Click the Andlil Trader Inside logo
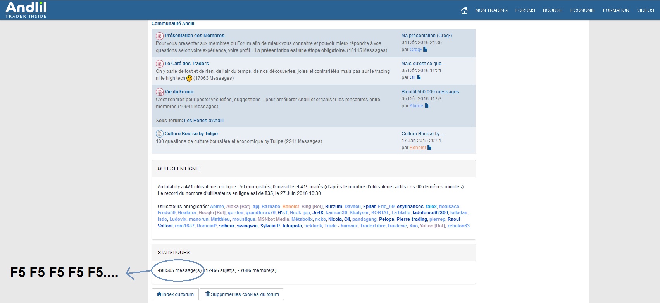 pos(26,10)
